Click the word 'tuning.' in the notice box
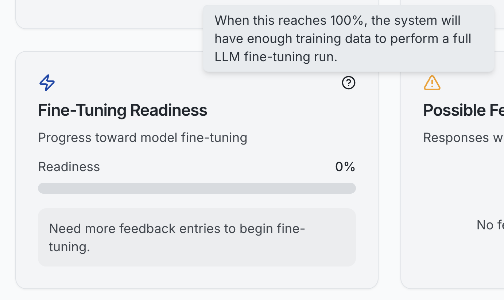 [69, 247]
